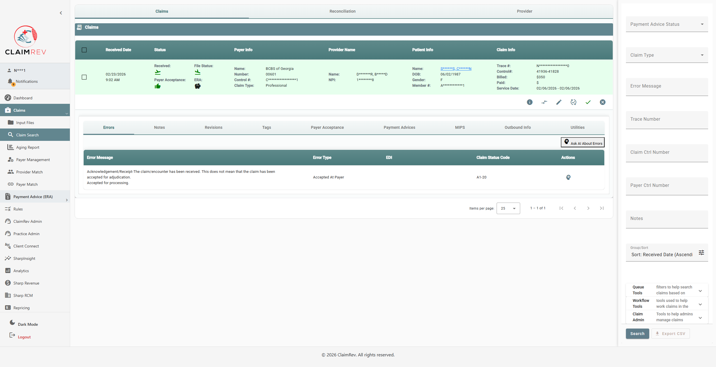Log out of ClaimRev
Image resolution: width=716 pixels, height=367 pixels.
[x=20, y=337]
